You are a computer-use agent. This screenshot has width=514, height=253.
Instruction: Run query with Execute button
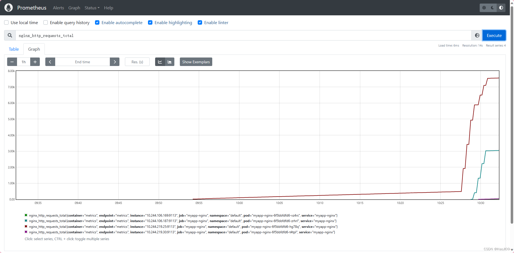tap(494, 35)
